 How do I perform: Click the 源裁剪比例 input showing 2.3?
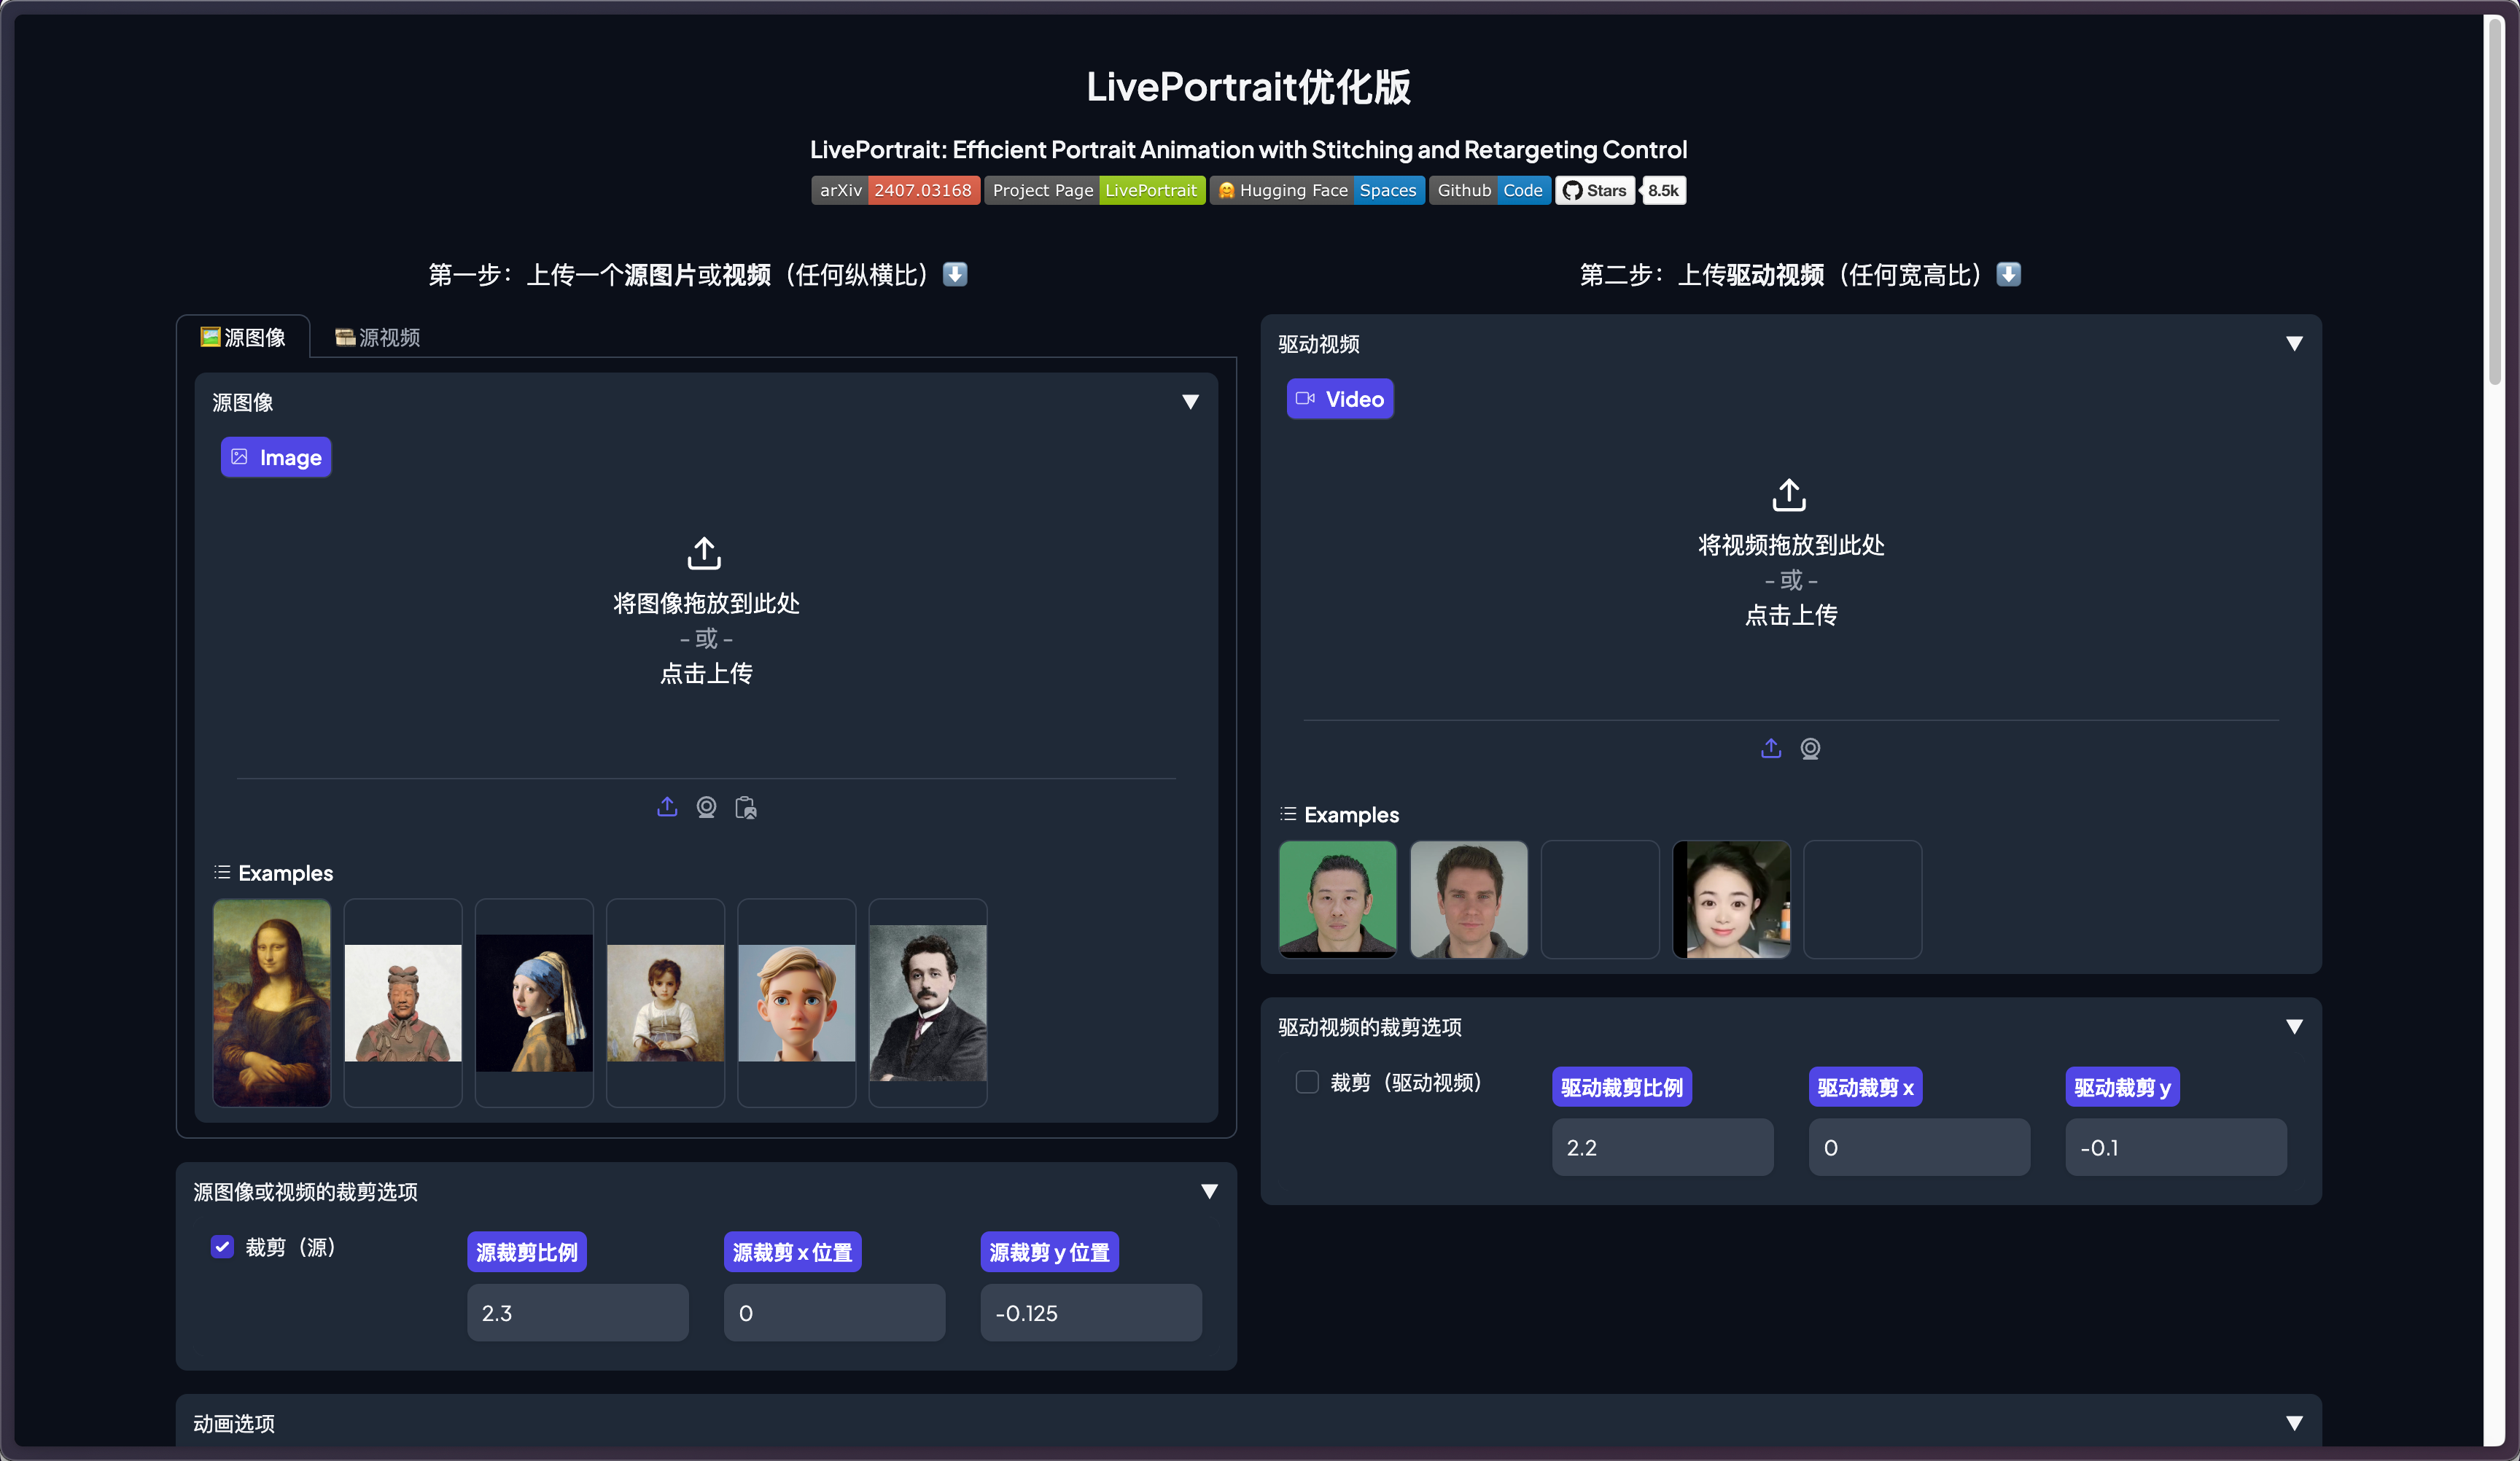(577, 1312)
